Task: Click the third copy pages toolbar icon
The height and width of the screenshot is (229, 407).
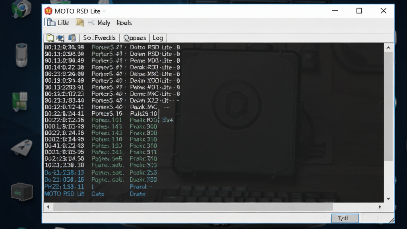Action: tap(72, 38)
